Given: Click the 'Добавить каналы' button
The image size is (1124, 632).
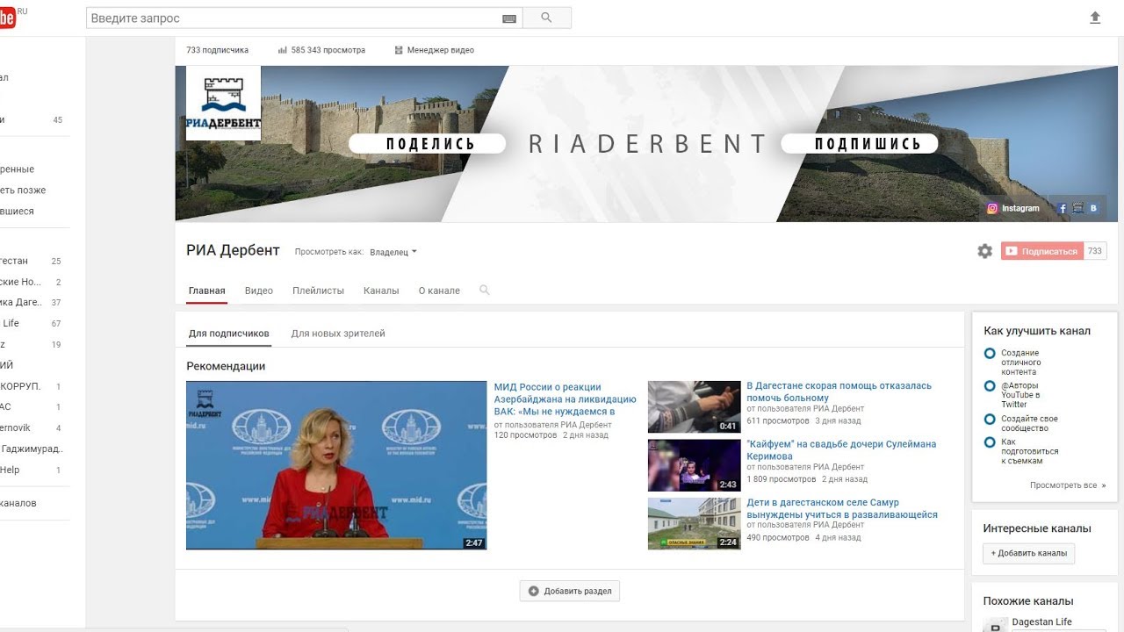Looking at the screenshot, I should (1028, 553).
